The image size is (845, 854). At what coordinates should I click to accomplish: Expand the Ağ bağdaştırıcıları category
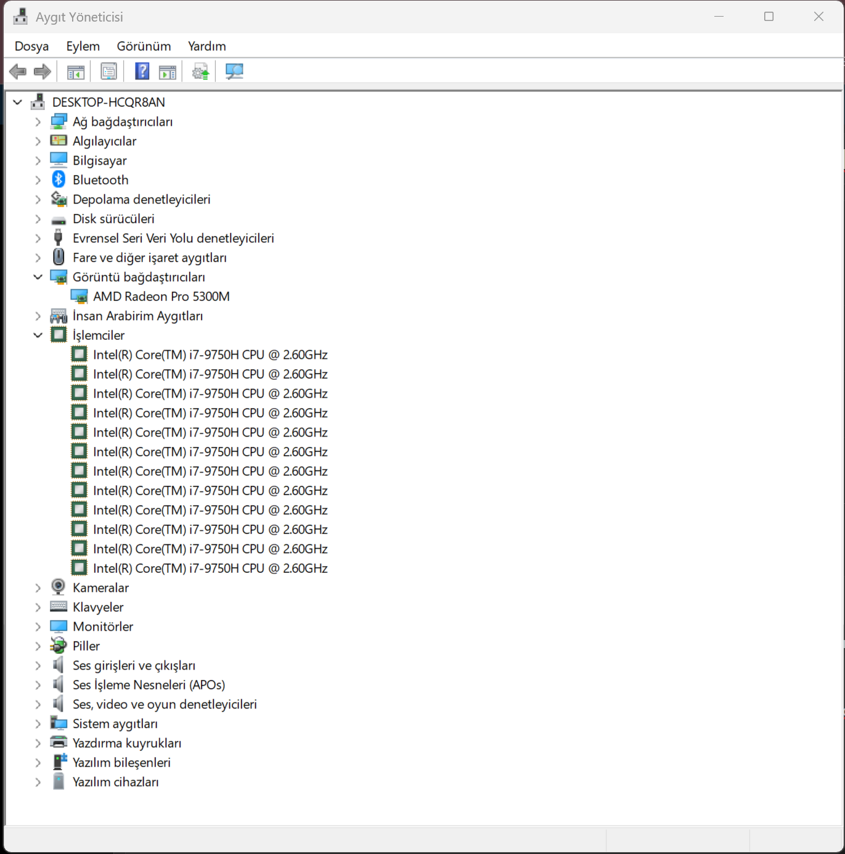(x=38, y=122)
